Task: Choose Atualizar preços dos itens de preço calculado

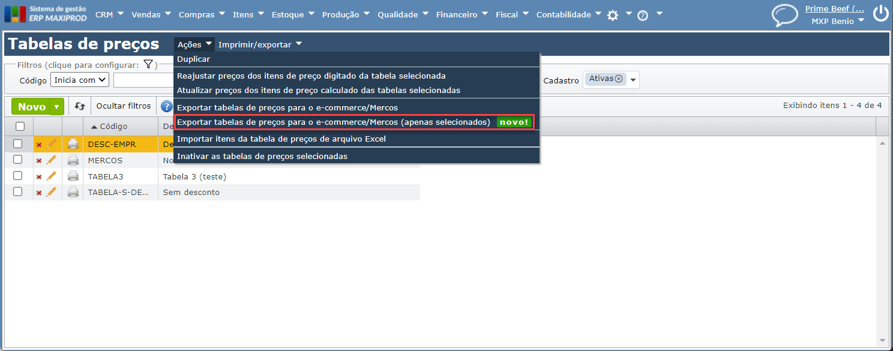Action: point(357,90)
